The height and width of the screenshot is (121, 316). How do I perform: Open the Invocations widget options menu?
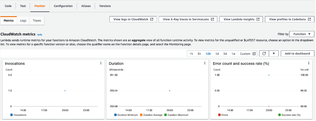pyautogui.click(x=101, y=63)
